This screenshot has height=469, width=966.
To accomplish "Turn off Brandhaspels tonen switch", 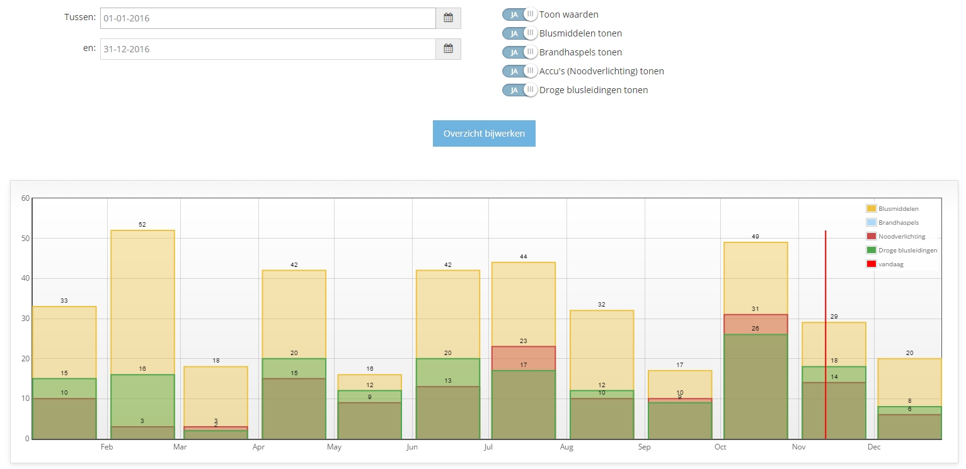I will (520, 52).
